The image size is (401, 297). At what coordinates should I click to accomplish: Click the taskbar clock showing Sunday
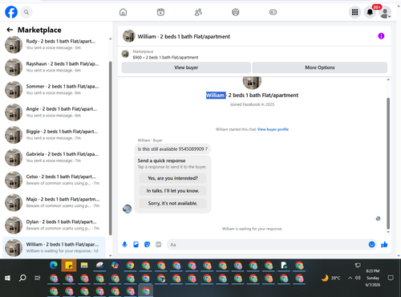click(x=373, y=278)
